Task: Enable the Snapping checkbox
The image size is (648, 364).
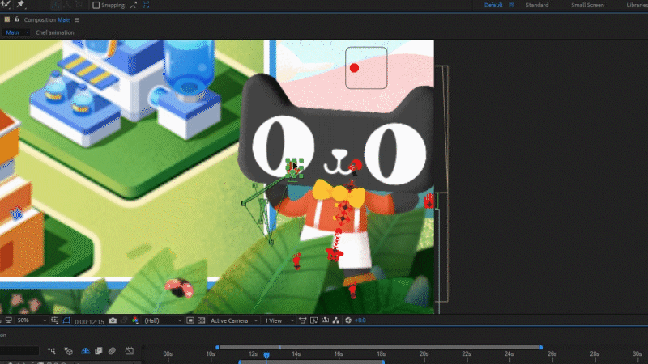Action: [96, 5]
